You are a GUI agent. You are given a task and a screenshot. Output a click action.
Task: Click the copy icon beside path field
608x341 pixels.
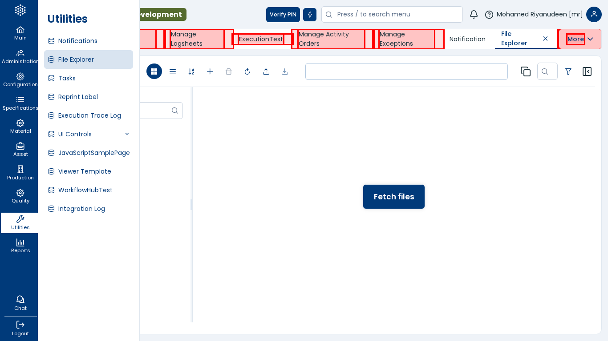(526, 71)
